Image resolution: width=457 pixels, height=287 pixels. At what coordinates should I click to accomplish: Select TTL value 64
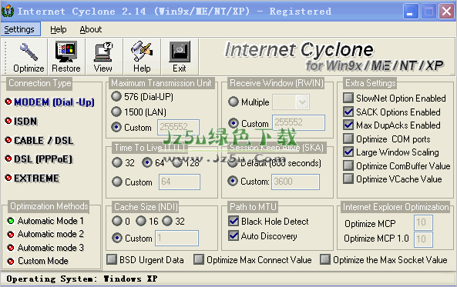pos(147,162)
